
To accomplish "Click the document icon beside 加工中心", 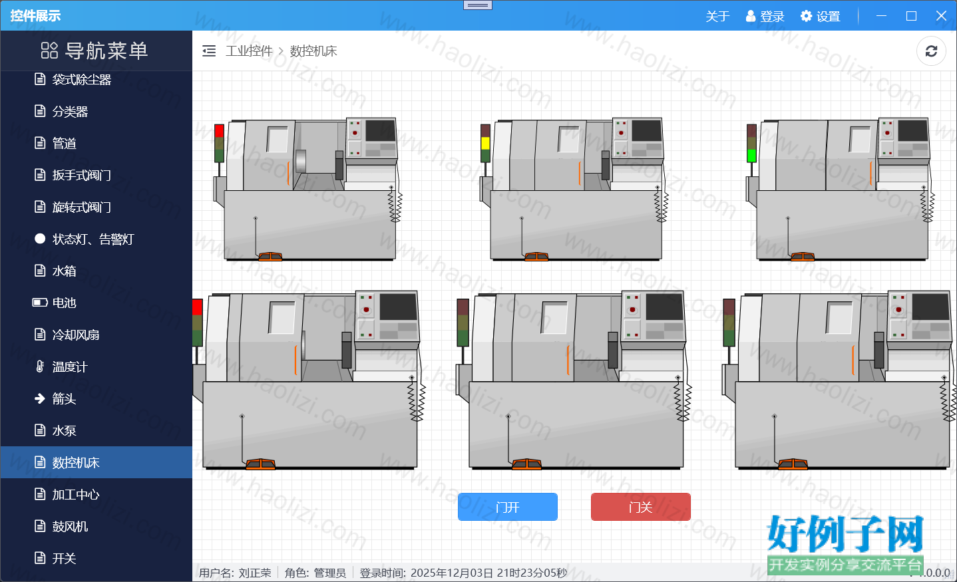I will point(40,494).
